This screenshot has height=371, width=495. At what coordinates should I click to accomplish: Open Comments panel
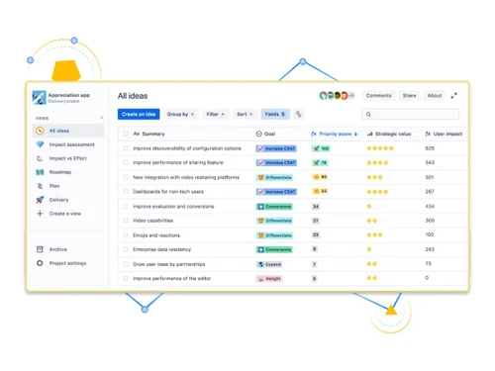pos(379,96)
